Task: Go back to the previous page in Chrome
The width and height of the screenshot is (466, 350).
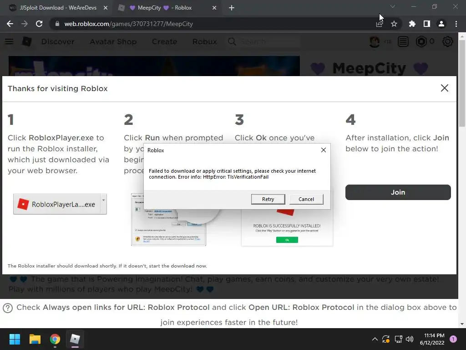Action: coord(10,24)
